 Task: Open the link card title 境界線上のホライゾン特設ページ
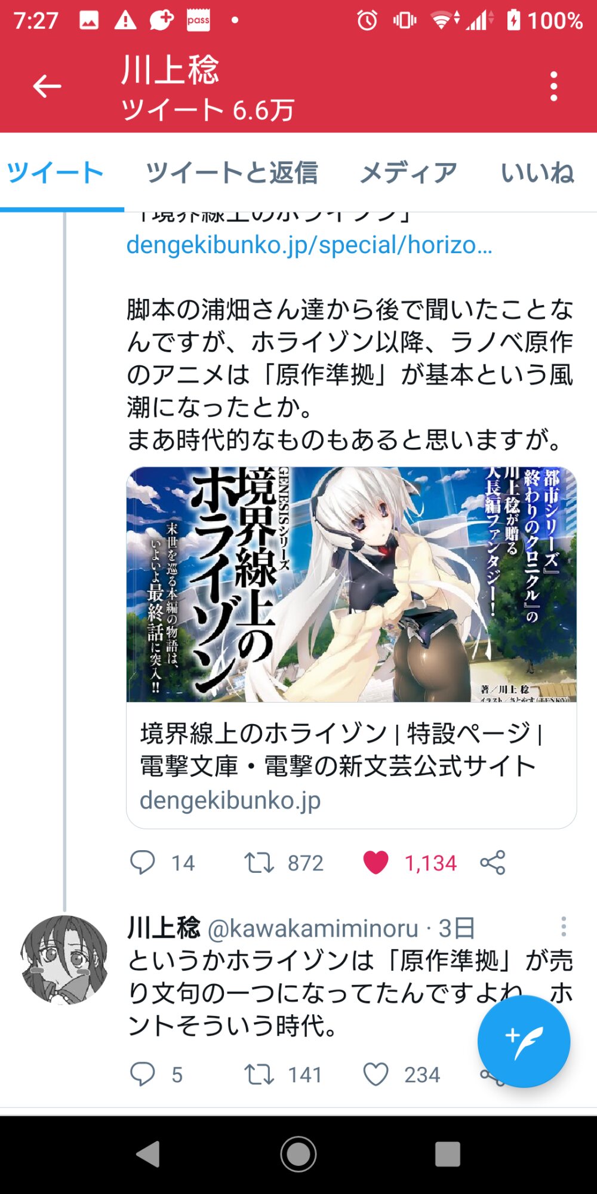tap(340, 749)
